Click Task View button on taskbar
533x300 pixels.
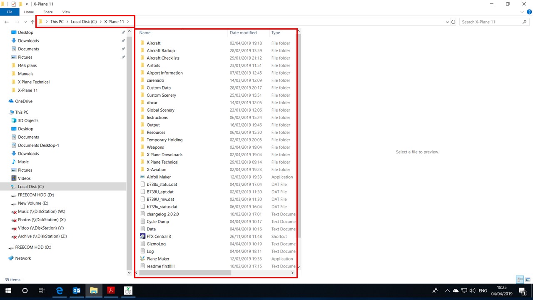coord(42,290)
